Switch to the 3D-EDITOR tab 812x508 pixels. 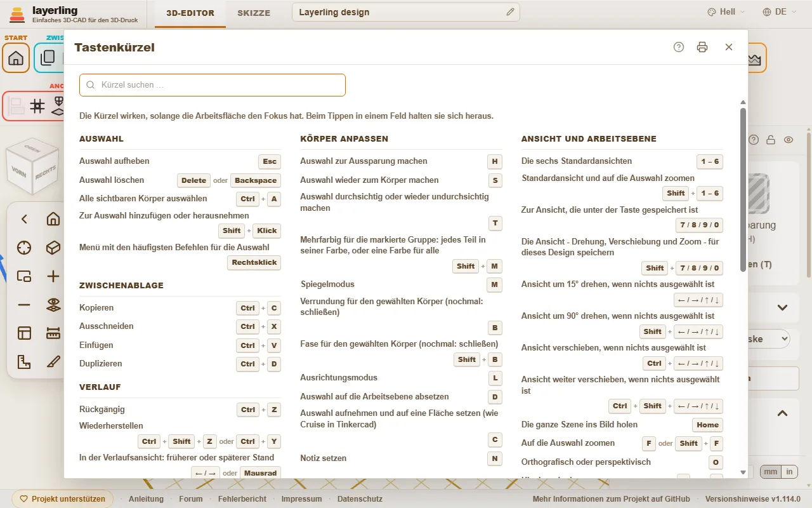pos(190,13)
